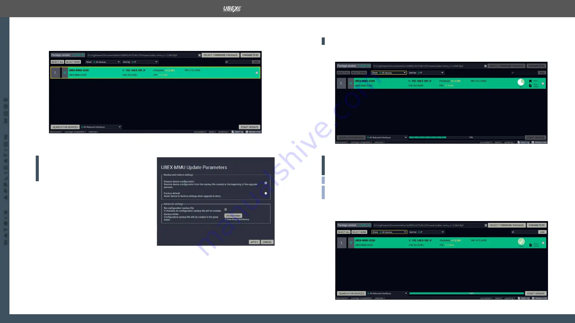The width and height of the screenshot is (575, 323).
Task: Toggle device checkbox in top-left updater row
Action: click(x=65, y=73)
